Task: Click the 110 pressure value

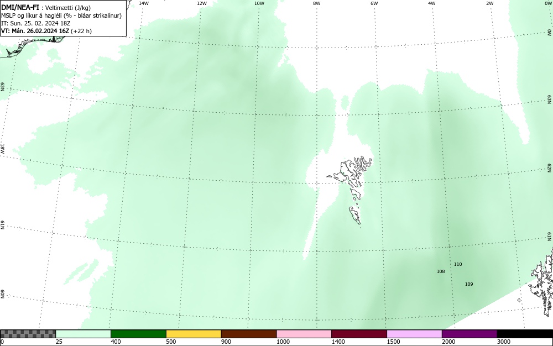Action: coord(458,264)
